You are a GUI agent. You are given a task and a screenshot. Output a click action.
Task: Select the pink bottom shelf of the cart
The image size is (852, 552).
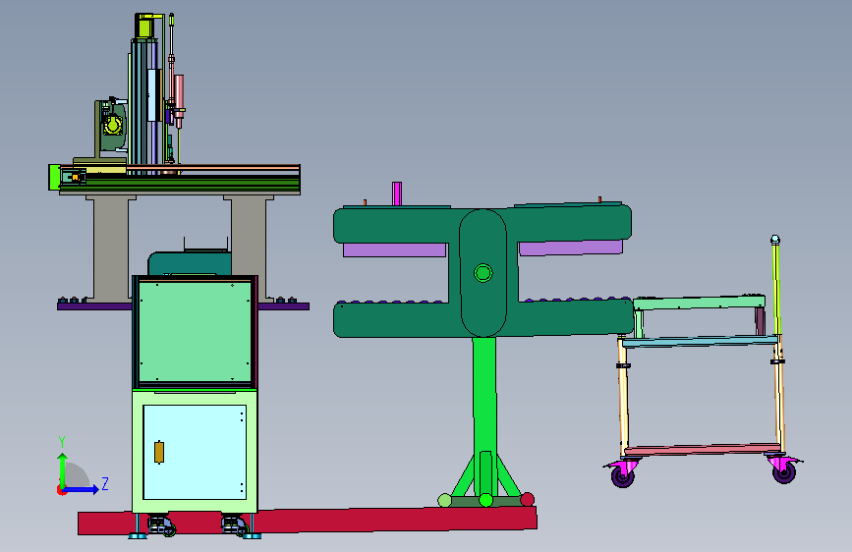(702, 449)
